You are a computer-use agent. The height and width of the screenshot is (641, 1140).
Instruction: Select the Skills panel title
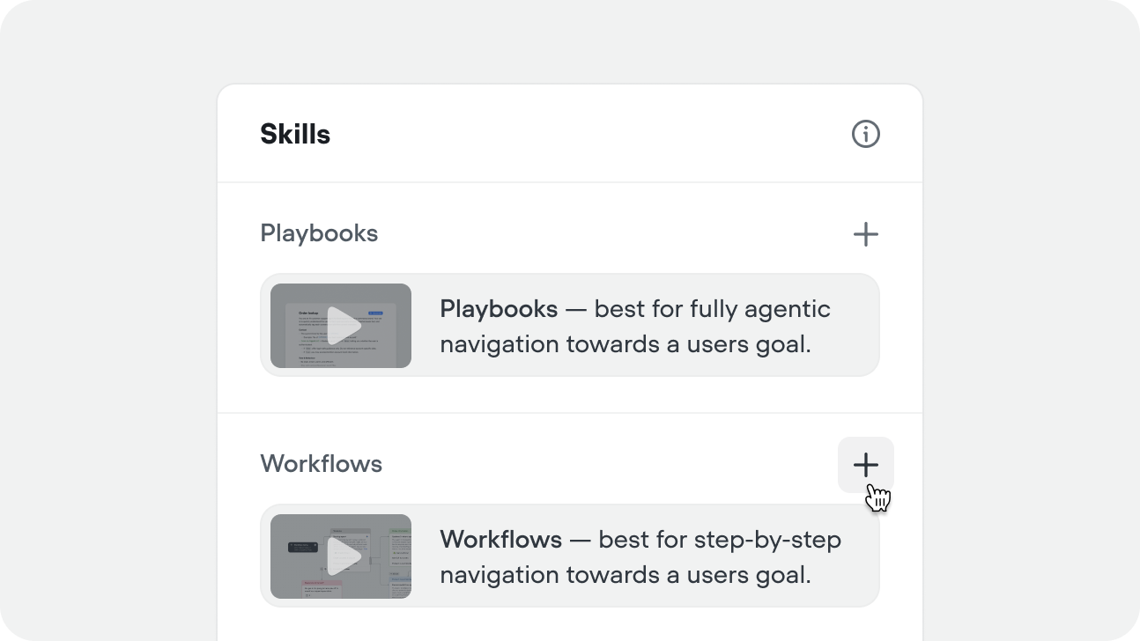(x=294, y=134)
